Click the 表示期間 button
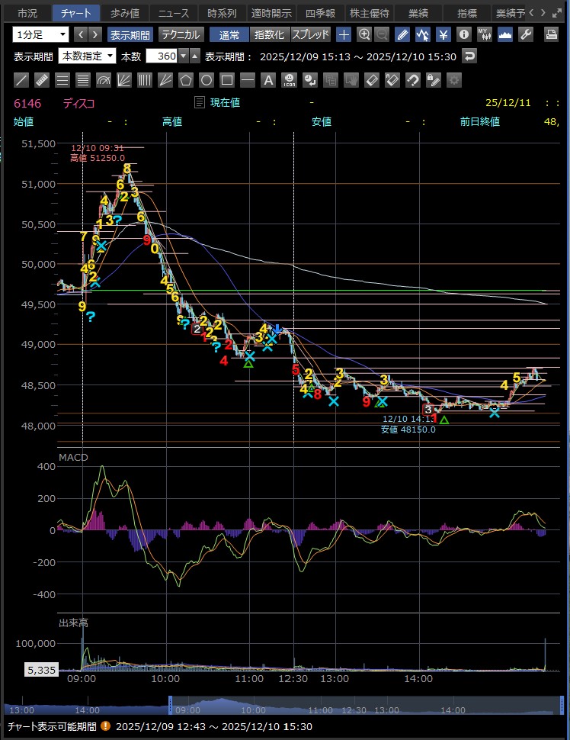 [x=130, y=34]
